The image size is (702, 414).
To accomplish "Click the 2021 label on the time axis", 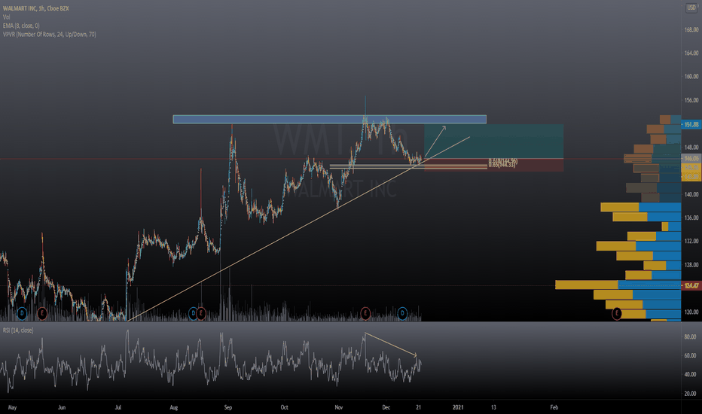I will pos(457,407).
